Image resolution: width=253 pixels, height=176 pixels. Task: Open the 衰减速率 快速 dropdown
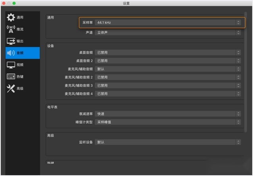pos(168,114)
